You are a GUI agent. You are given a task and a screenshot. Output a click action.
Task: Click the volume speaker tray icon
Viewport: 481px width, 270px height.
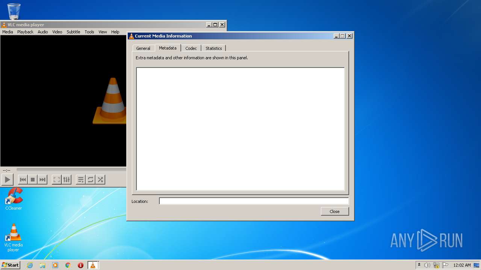(x=427, y=265)
